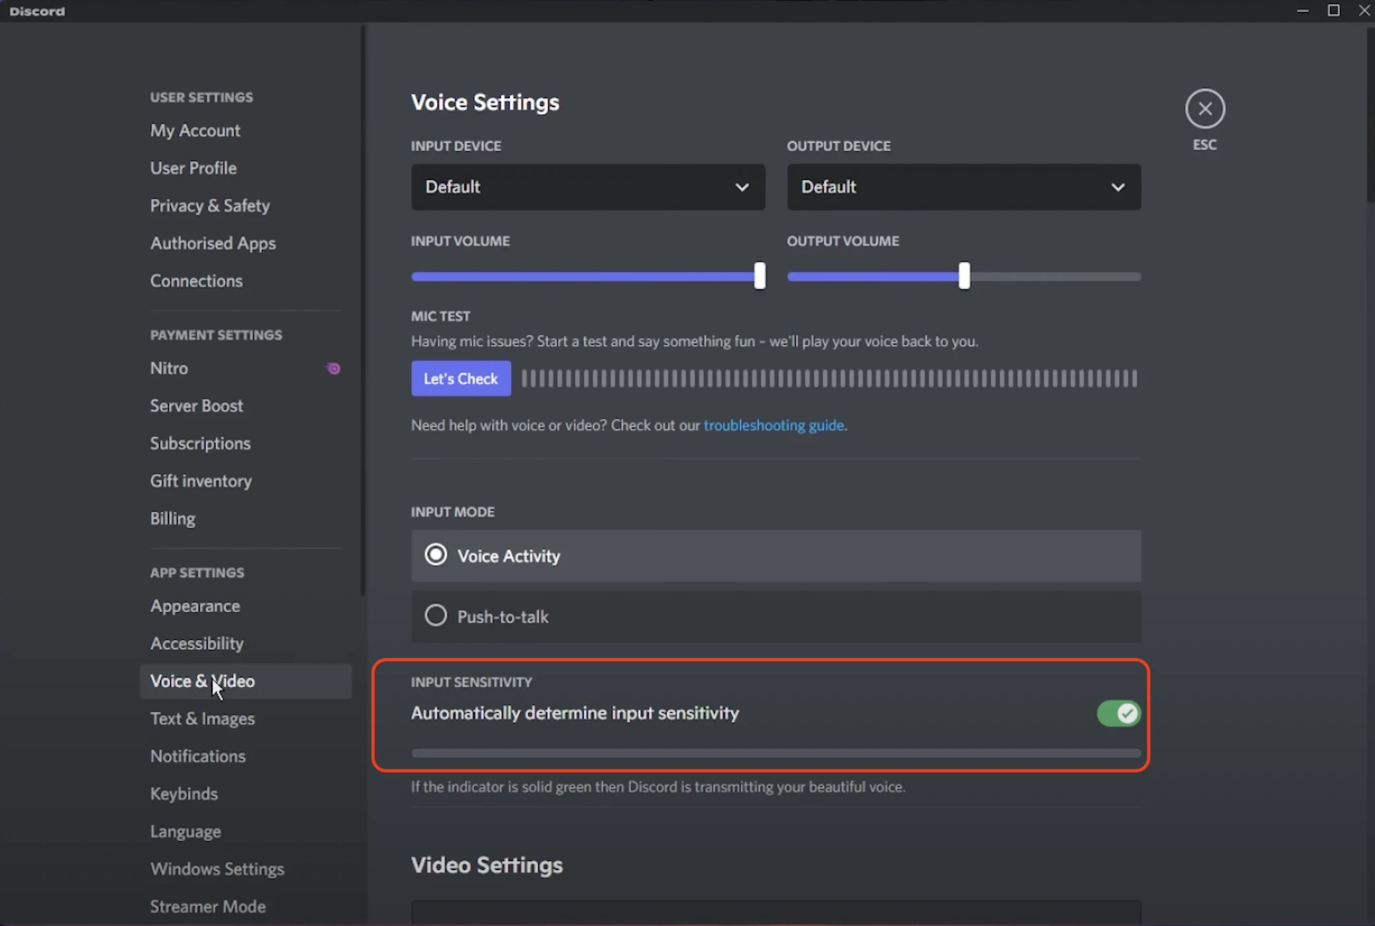This screenshot has width=1375, height=926.
Task: Open My Account settings
Action: 195,130
